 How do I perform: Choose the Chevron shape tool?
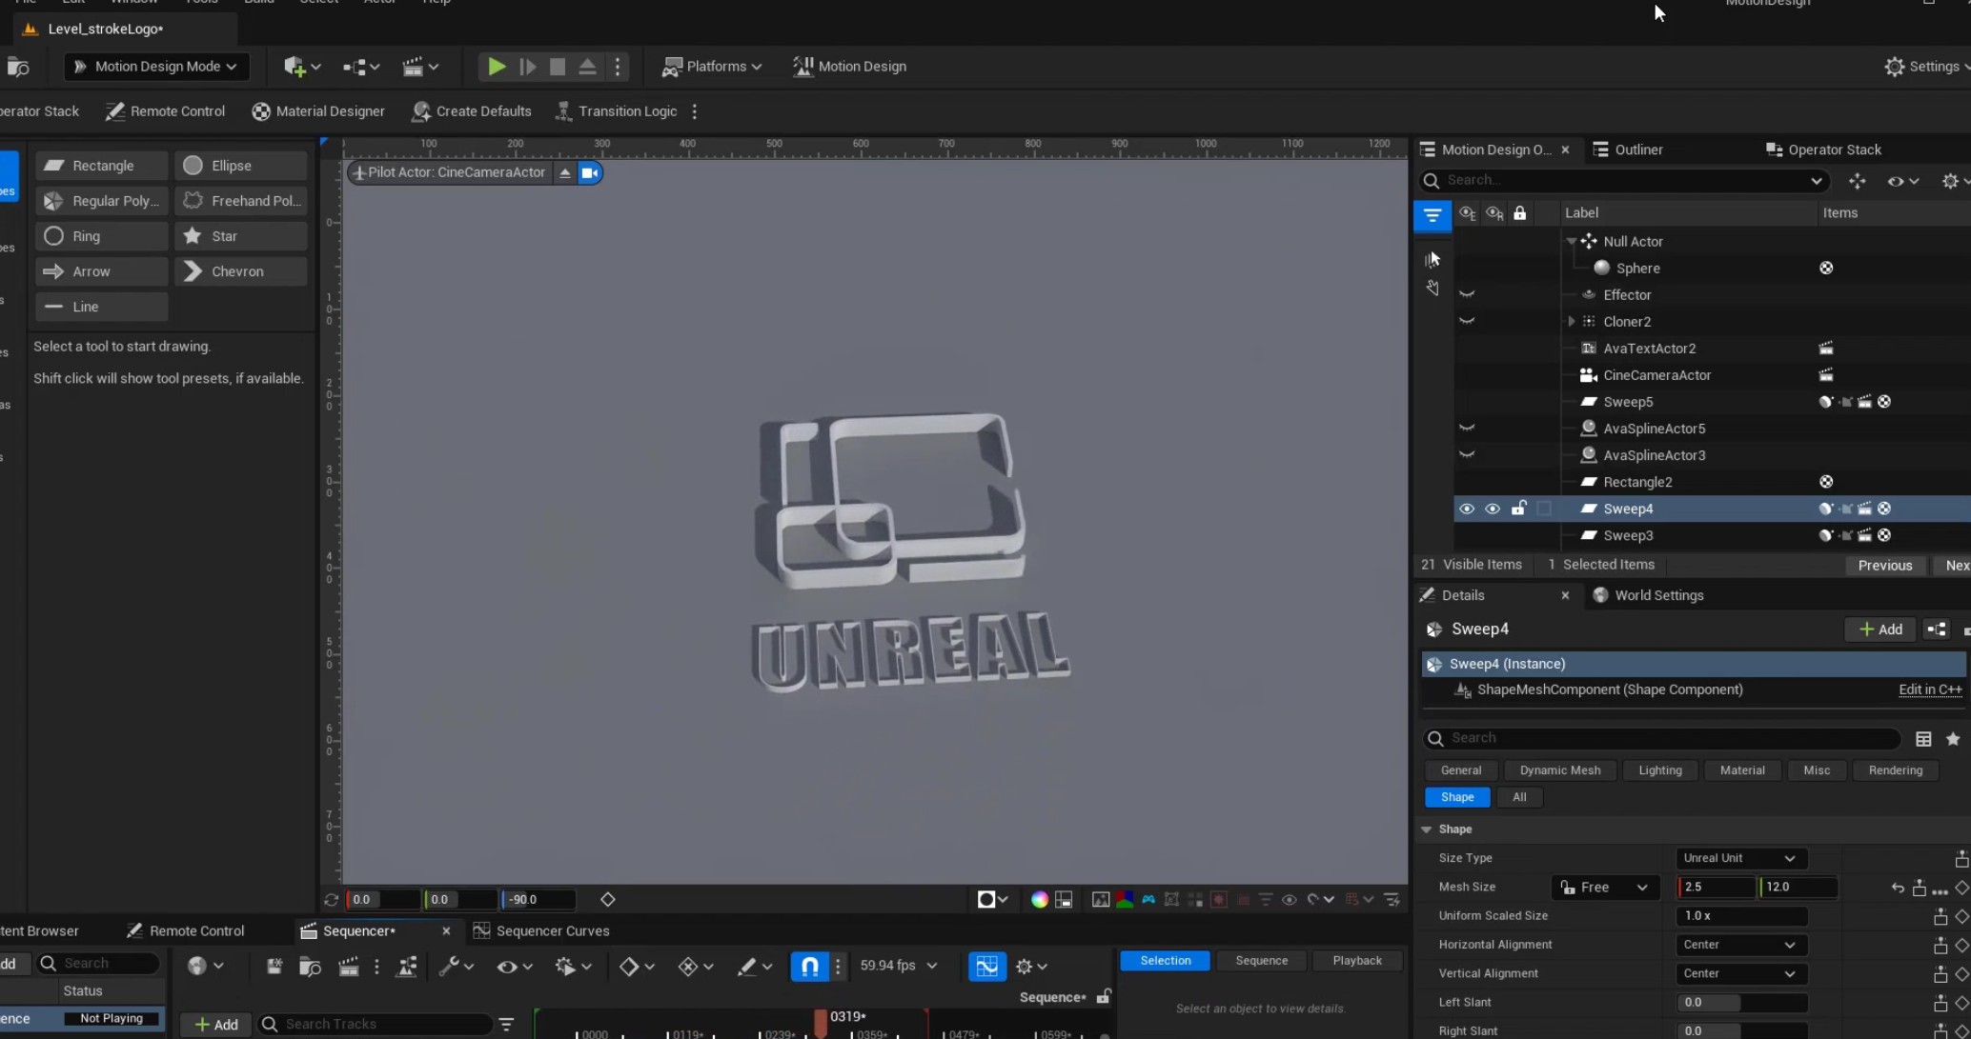point(239,271)
